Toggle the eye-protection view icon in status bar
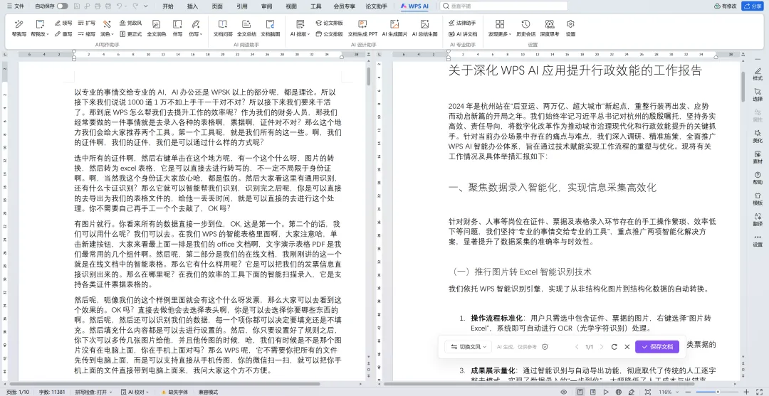Screen dimensions: 769x396 pyautogui.click(x=563, y=392)
